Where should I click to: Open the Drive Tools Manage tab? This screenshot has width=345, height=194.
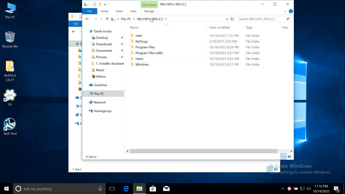(x=149, y=11)
